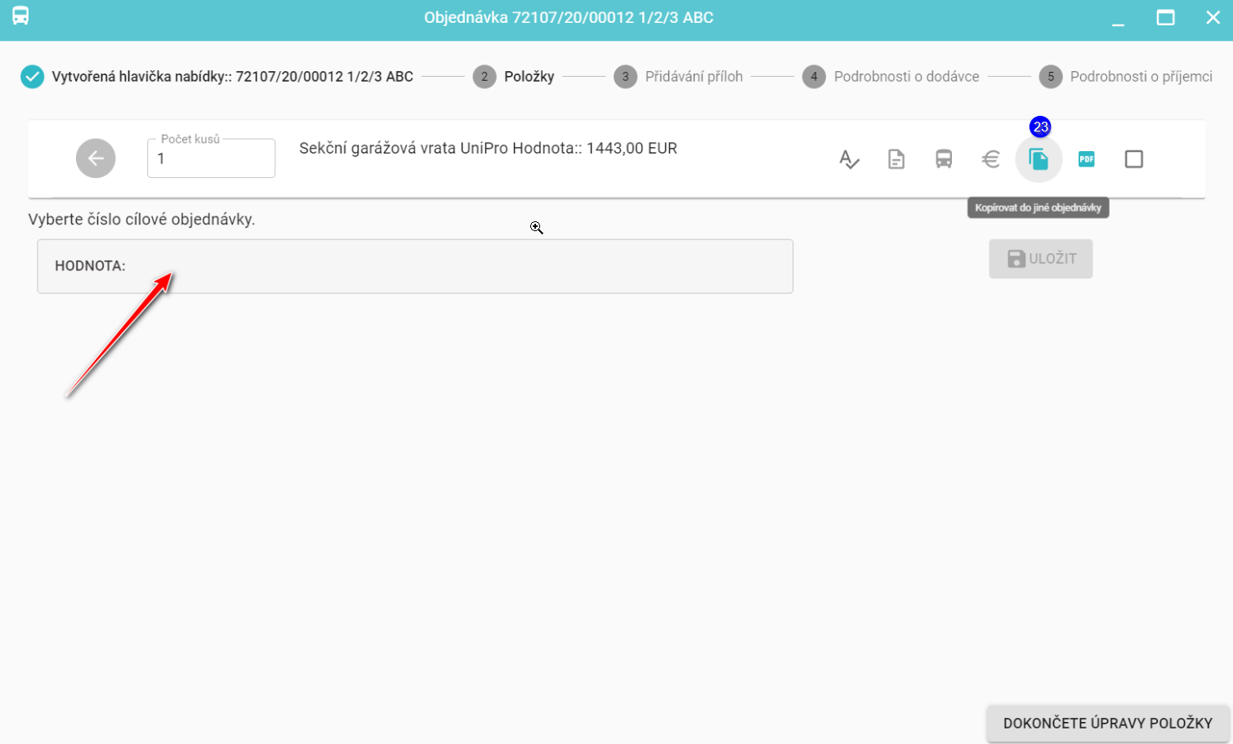This screenshot has width=1233, height=744.
Task: Tick the checkbox at the item row end
Action: [x=1133, y=159]
